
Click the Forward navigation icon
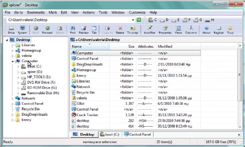[x=47, y=30]
